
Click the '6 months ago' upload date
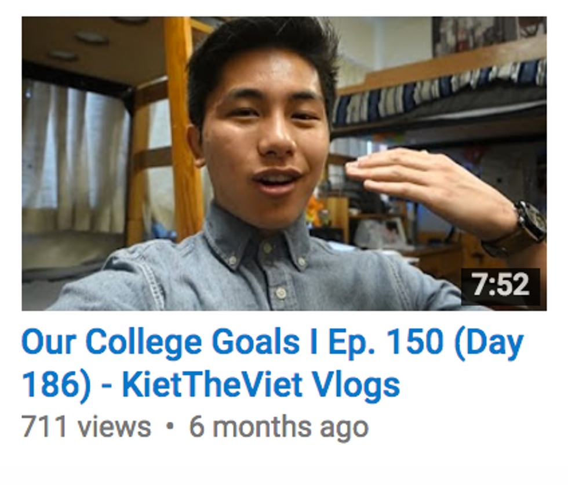click(x=279, y=428)
